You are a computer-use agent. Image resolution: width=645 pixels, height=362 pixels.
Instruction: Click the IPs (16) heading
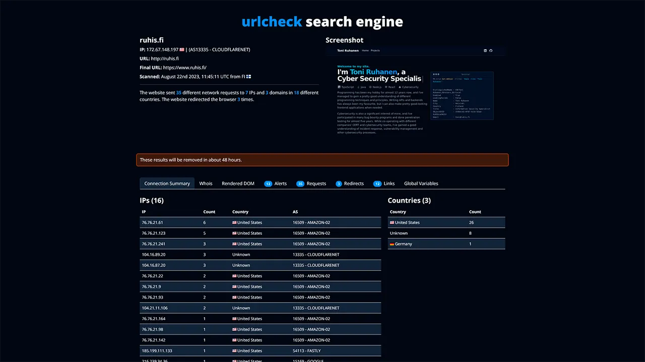152,200
